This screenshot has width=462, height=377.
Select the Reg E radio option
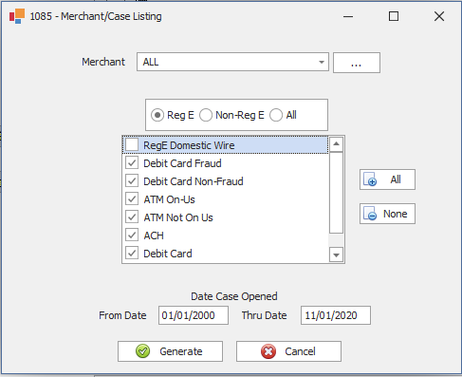coord(157,115)
